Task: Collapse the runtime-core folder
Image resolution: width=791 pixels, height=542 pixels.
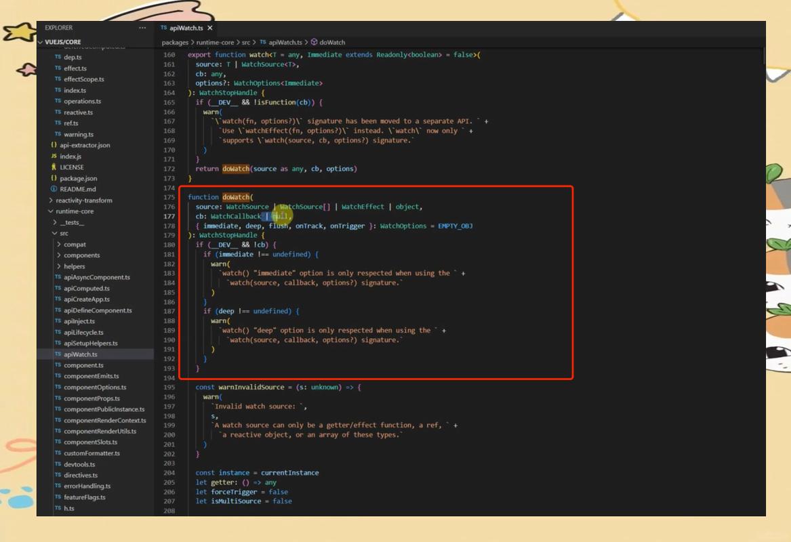Action: (75, 211)
